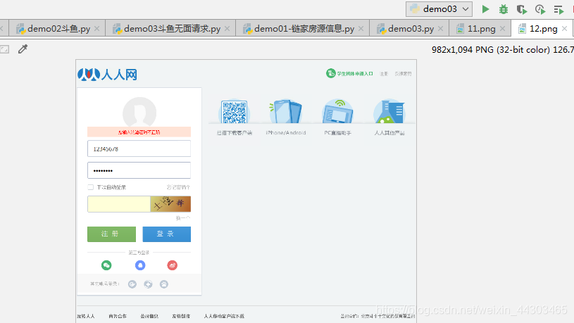The image size is (574, 323).
Task: Select the 12.png tab
Action: tap(543, 29)
